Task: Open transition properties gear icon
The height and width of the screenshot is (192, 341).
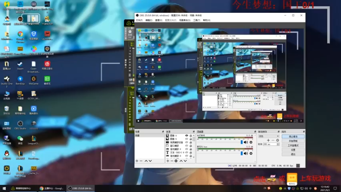Action: (x=277, y=140)
